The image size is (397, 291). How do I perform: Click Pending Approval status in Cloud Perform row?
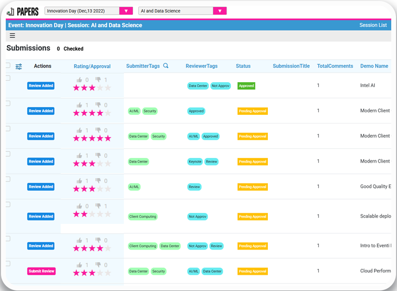(x=253, y=271)
